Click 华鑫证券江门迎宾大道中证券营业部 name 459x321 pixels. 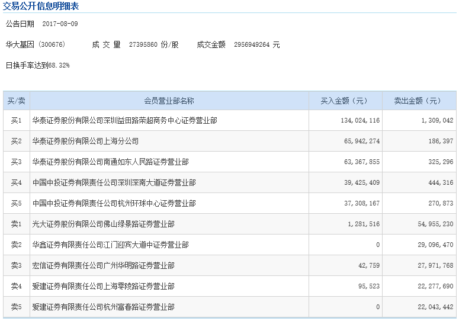110,245
